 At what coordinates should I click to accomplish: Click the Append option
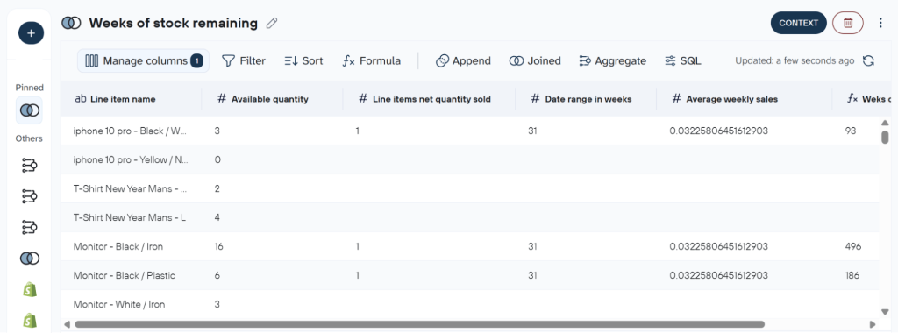pyautogui.click(x=463, y=60)
